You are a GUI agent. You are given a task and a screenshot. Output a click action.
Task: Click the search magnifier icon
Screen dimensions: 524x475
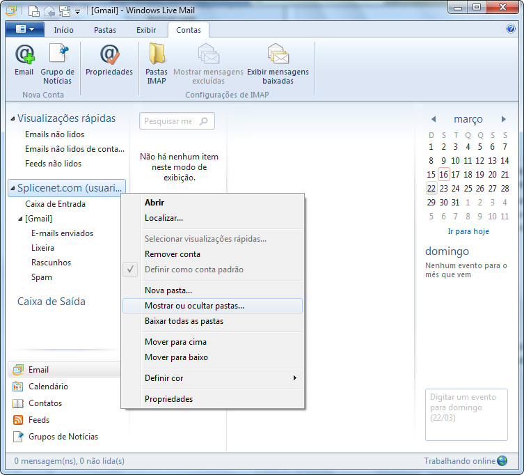203,121
